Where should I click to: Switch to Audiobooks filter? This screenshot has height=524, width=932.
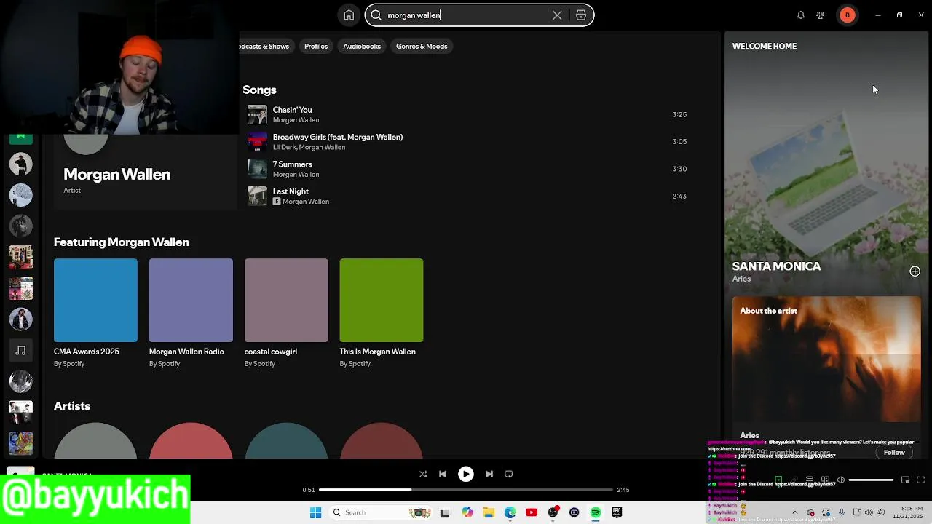(362, 46)
